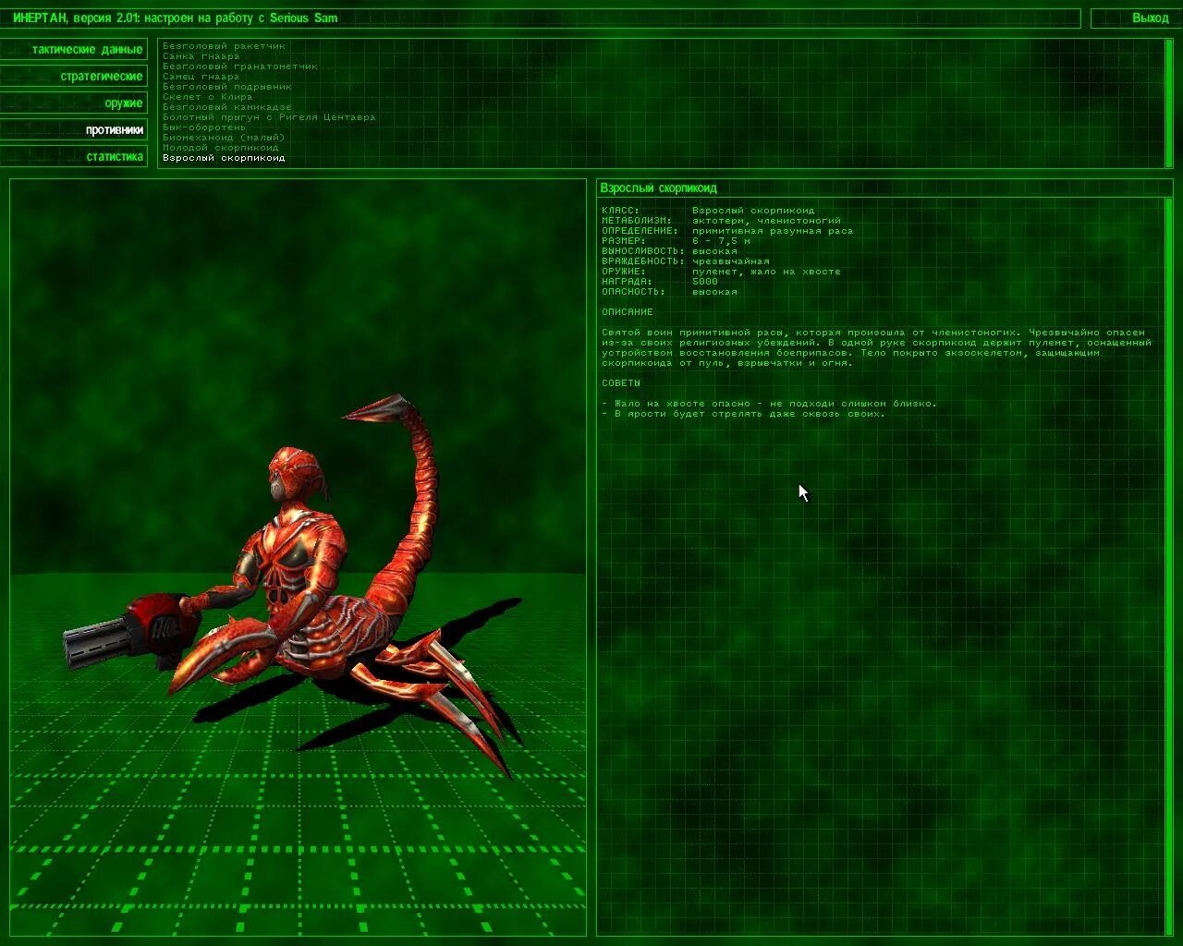Switch to the 'оружие' tab
1183x946 pixels.
click(x=74, y=103)
